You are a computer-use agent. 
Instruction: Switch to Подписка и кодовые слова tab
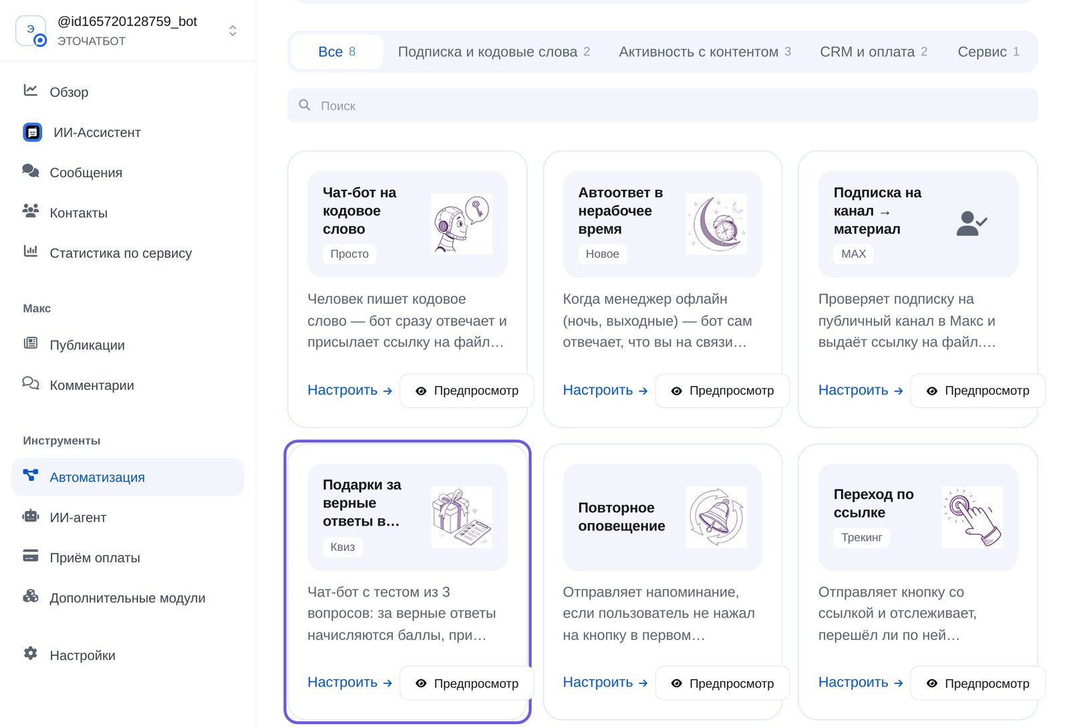point(494,51)
